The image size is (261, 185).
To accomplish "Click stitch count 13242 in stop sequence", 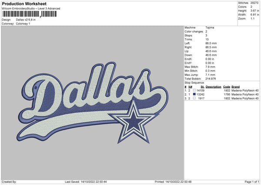I will tap(201, 95).
